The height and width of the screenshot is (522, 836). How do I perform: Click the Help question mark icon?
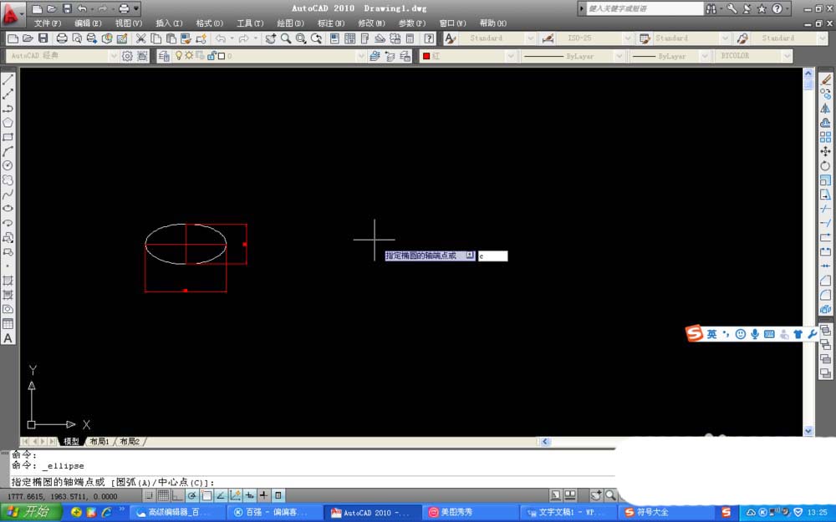pyautogui.click(x=429, y=38)
